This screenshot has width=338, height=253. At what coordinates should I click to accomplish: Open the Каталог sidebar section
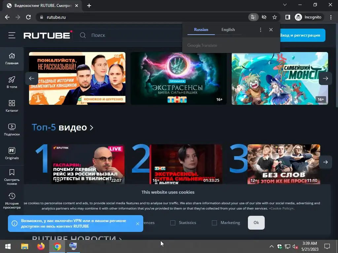[x=12, y=106]
